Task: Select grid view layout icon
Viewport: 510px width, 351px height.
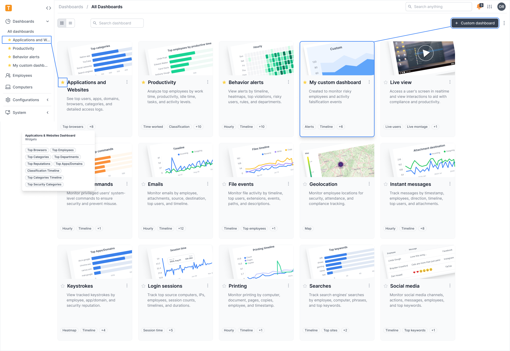Action: click(x=62, y=23)
